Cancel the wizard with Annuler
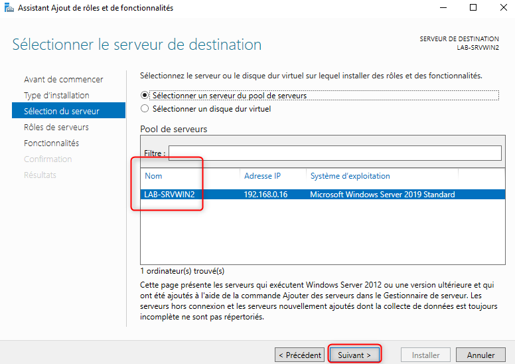The width and height of the screenshot is (515, 364). 480,355
